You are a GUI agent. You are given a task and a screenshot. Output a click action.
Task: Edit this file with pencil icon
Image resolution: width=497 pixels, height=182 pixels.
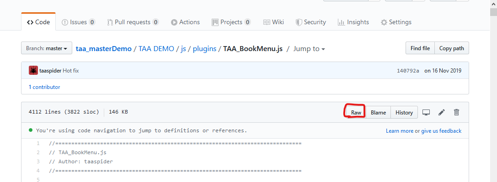click(x=442, y=113)
